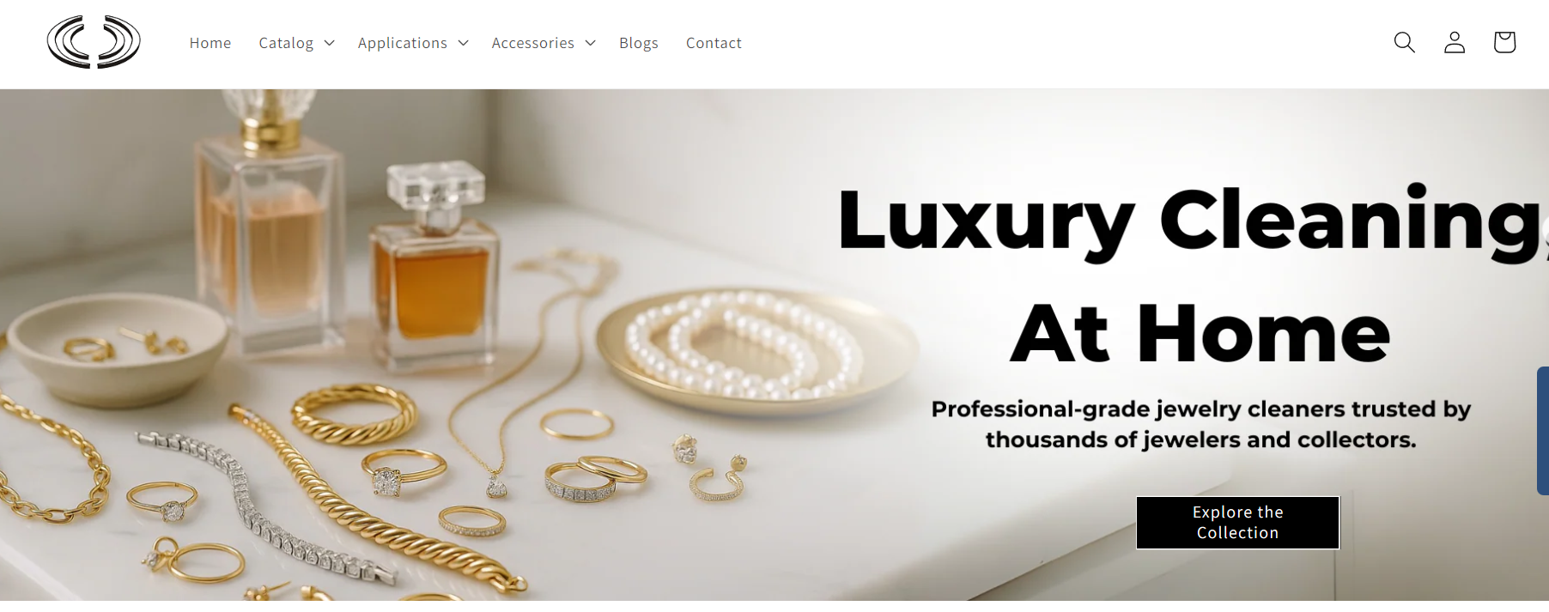Screen dimensions: 1549x612
Task: Open the account login person icon
Action: pyautogui.click(x=1454, y=42)
